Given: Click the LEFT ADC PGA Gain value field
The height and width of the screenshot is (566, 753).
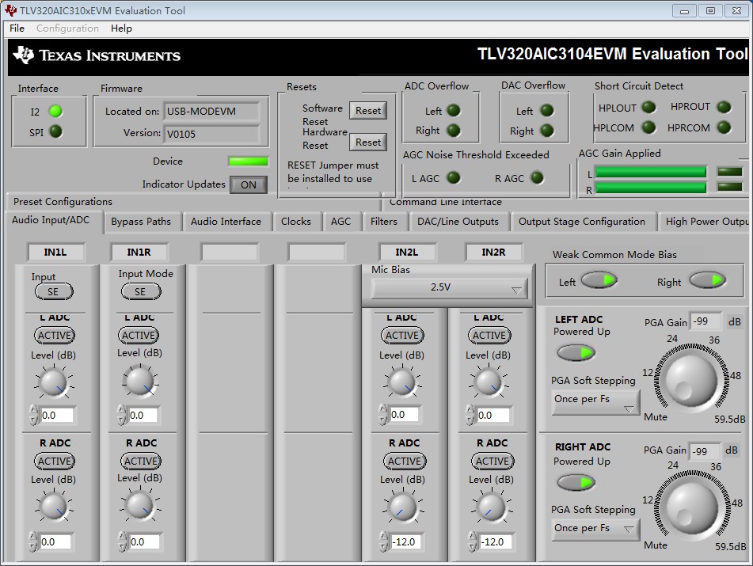Looking at the screenshot, I should (706, 321).
